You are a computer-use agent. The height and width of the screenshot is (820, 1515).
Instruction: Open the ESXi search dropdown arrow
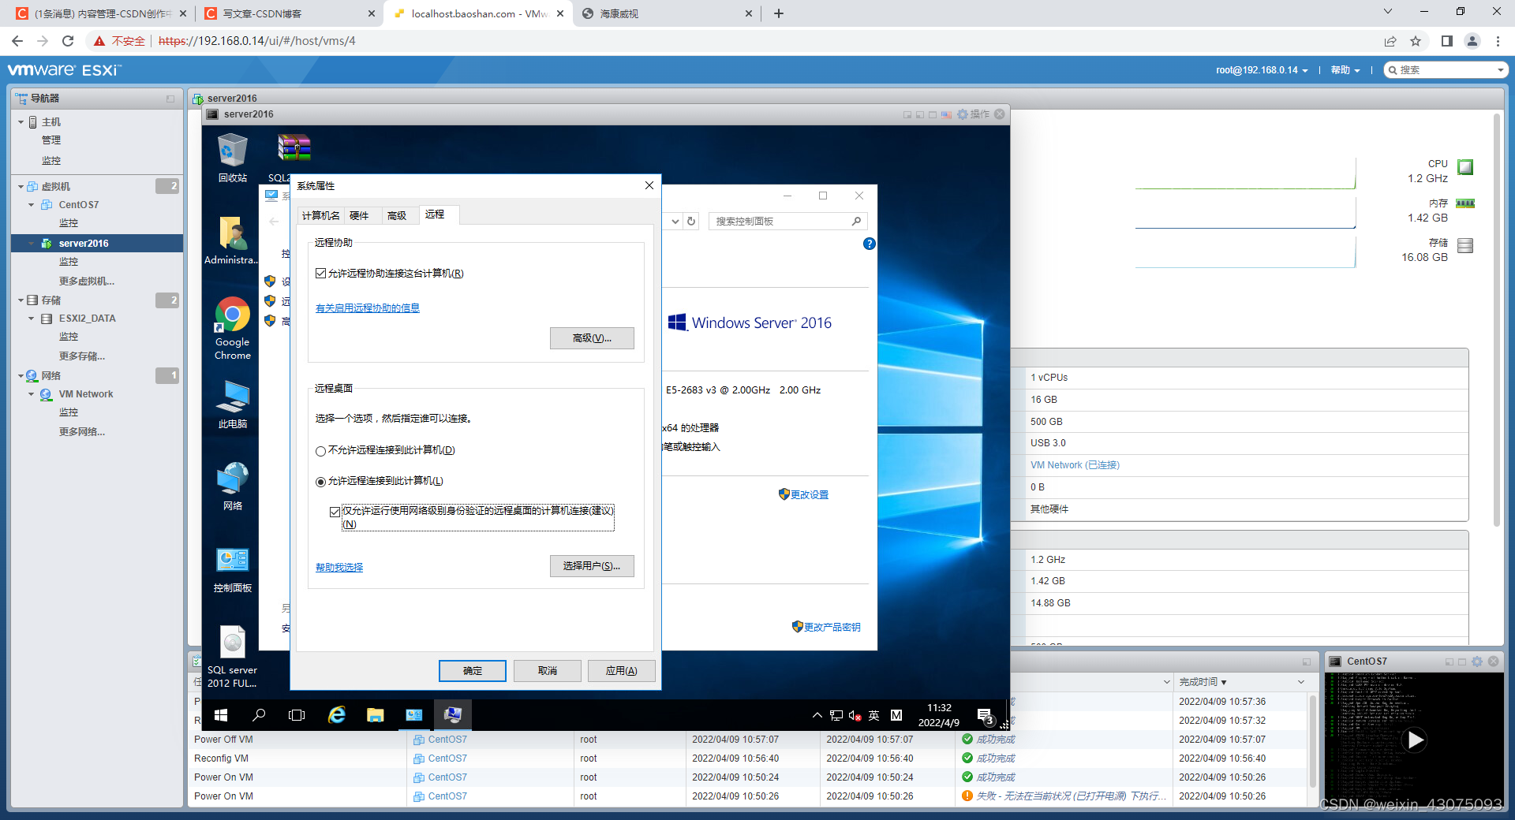1500,70
